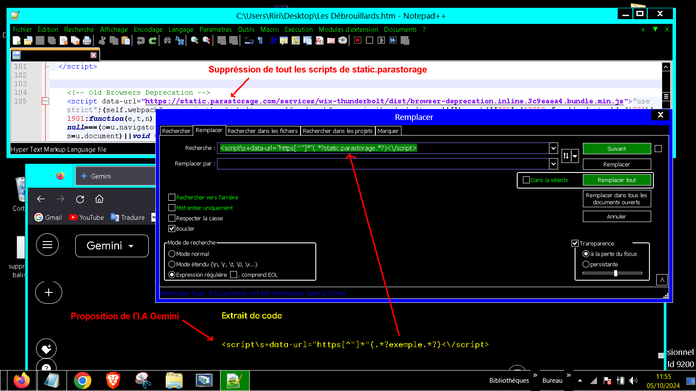
Task: Click the Annuler button
Action: 617,216
